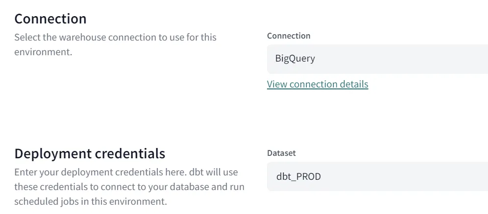Viewport: 488px width, 214px height.
Task: Open the Connection dropdown showing BigQuery
Action: click(377, 59)
